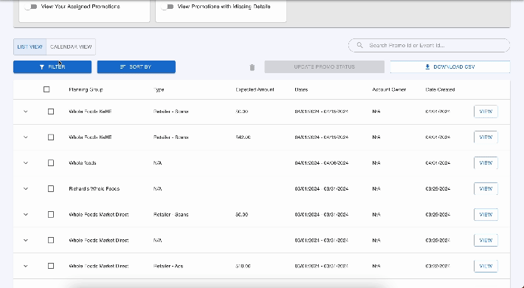The height and width of the screenshot is (288, 524).
Task: Check Whole Foods Market Direct Retailer - Ads checkbox
Action: pyautogui.click(x=51, y=266)
